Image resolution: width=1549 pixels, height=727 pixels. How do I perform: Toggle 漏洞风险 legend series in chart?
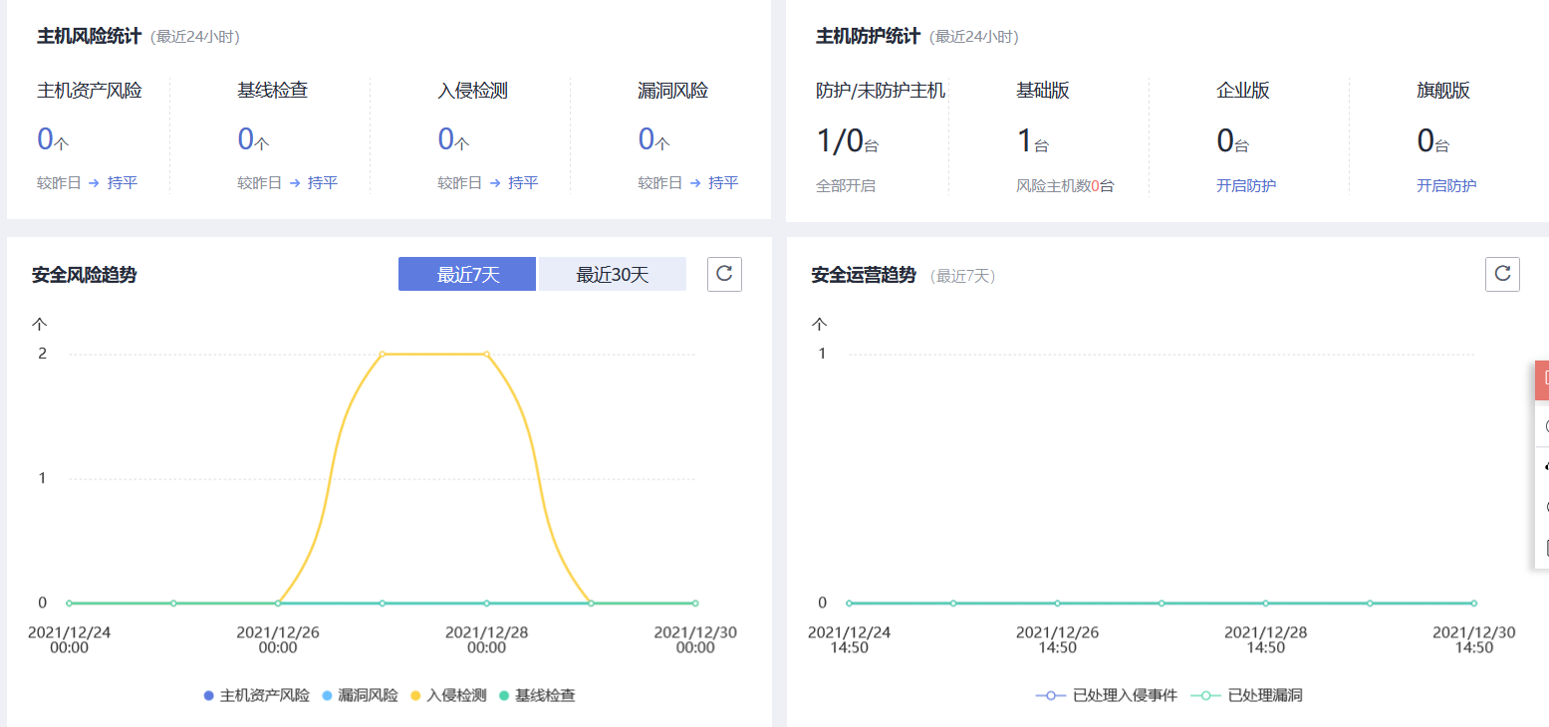click(360, 695)
